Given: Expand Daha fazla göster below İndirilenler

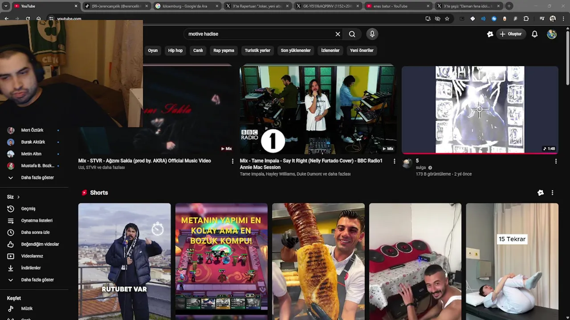Looking at the screenshot, I should 37,280.
